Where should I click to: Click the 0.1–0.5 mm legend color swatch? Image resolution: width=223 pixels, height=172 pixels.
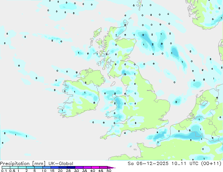pyautogui.click(x=6, y=167)
